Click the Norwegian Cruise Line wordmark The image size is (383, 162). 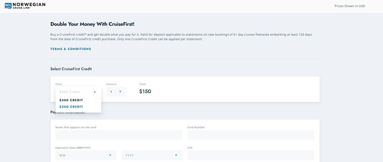(x=29, y=6)
